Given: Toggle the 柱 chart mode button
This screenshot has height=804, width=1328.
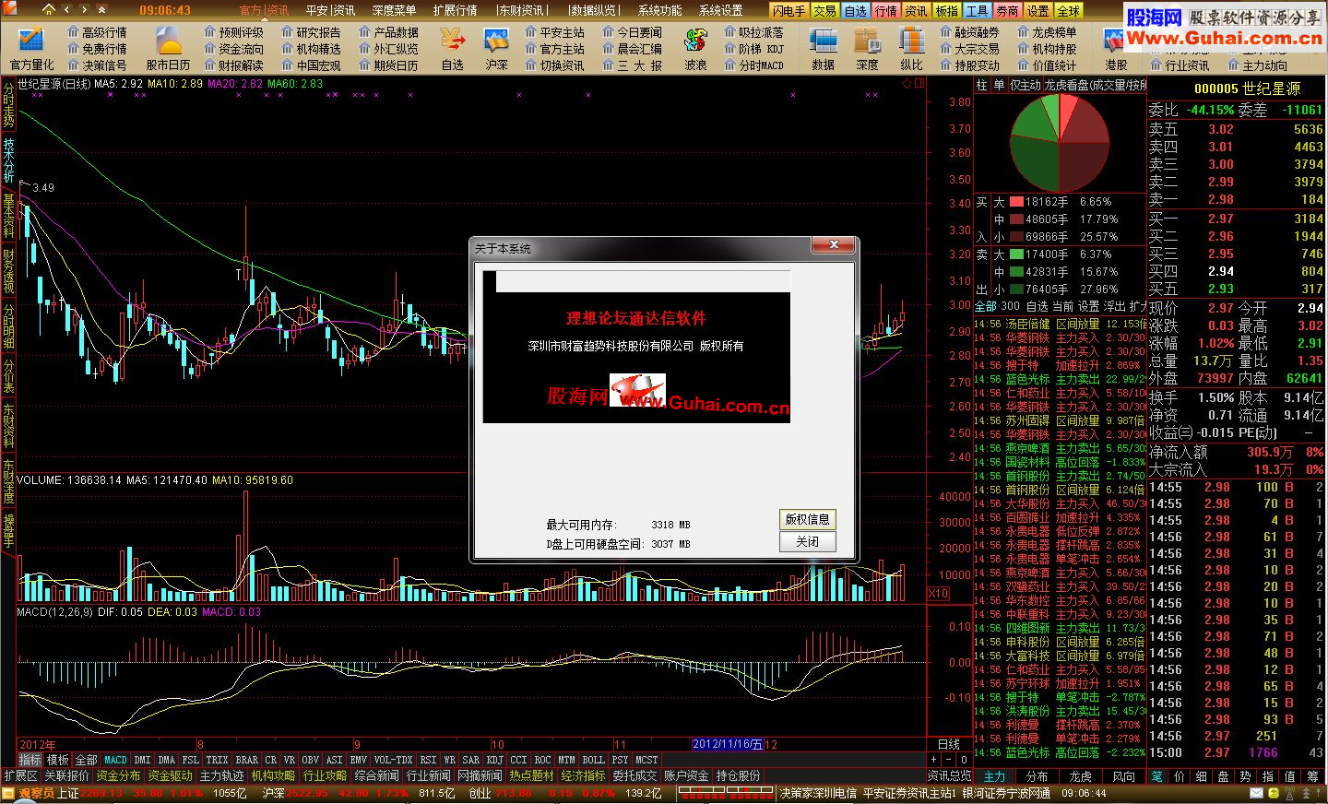Looking at the screenshot, I should coord(981,85).
